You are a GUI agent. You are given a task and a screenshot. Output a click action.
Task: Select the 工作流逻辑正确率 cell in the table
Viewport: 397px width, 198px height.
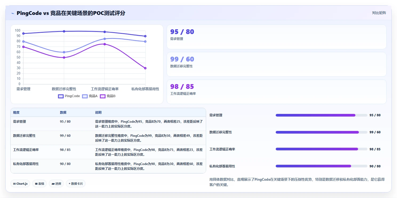click(x=26, y=150)
